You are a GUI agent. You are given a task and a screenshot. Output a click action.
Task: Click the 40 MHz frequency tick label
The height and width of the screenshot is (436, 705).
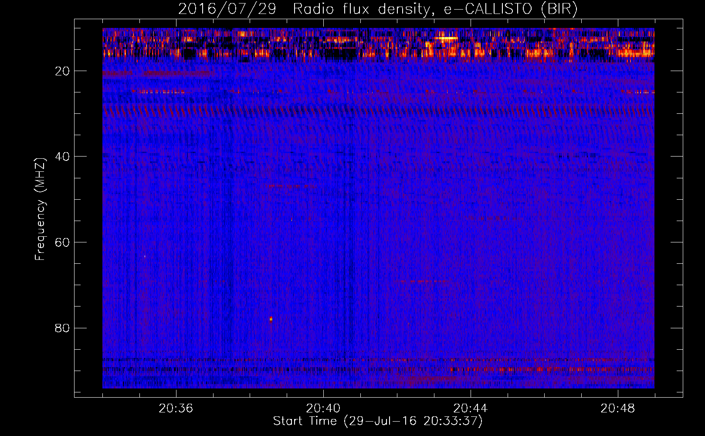click(63, 157)
